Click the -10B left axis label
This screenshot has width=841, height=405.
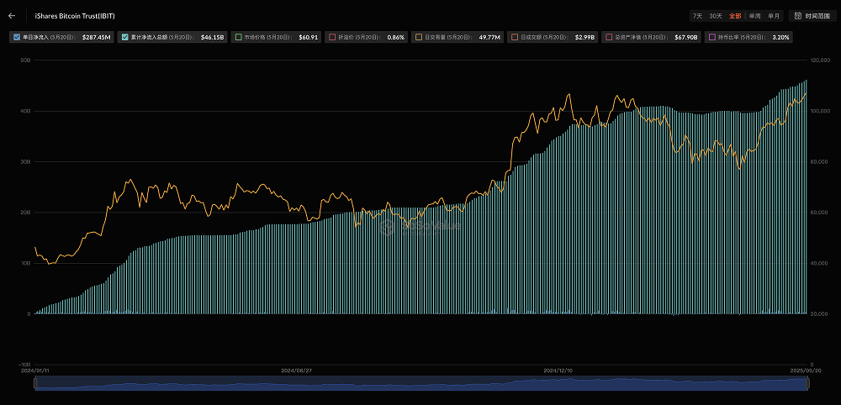click(x=24, y=365)
